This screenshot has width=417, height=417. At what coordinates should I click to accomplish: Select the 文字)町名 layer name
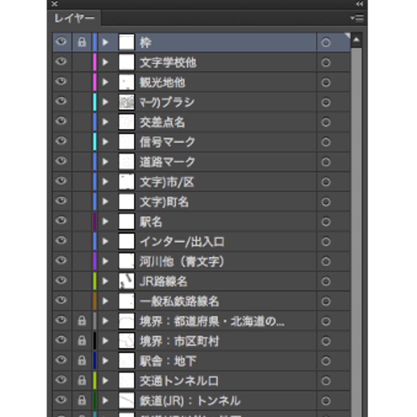pyautogui.click(x=165, y=202)
